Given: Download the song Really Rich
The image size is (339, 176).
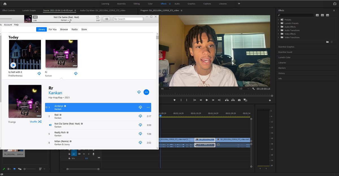Looking at the screenshot, I should pyautogui.click(x=140, y=134).
